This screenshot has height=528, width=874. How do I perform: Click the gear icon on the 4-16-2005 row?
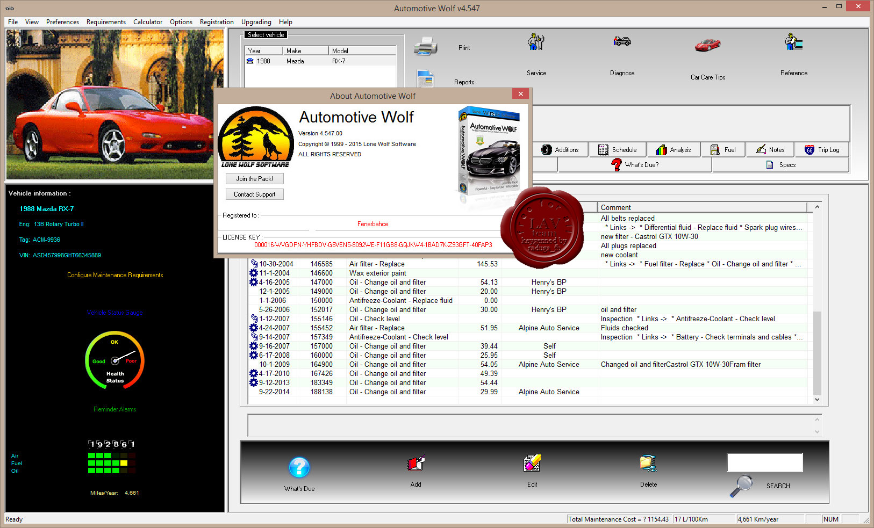[x=254, y=282]
